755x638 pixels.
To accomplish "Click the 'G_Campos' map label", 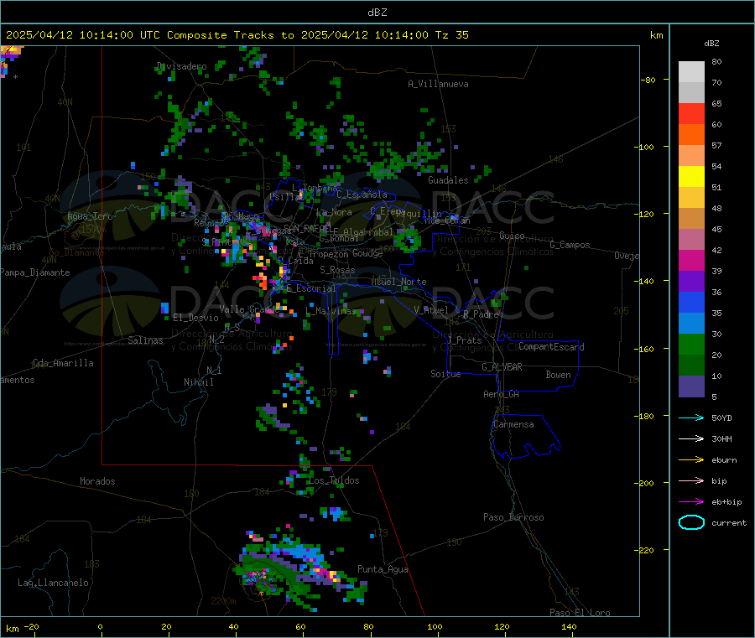I will [570, 245].
